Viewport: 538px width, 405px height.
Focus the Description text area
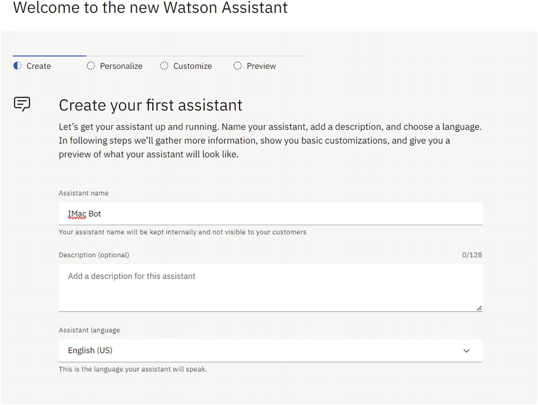pos(270,288)
